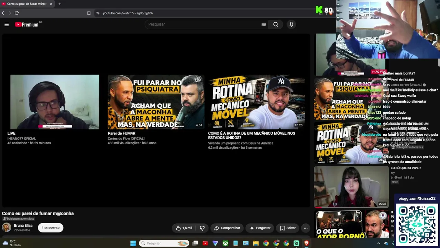This screenshot has width=440, height=248.
Task: Click 'Vivendo um propósito com Deus na América' channel
Action: [241, 143]
